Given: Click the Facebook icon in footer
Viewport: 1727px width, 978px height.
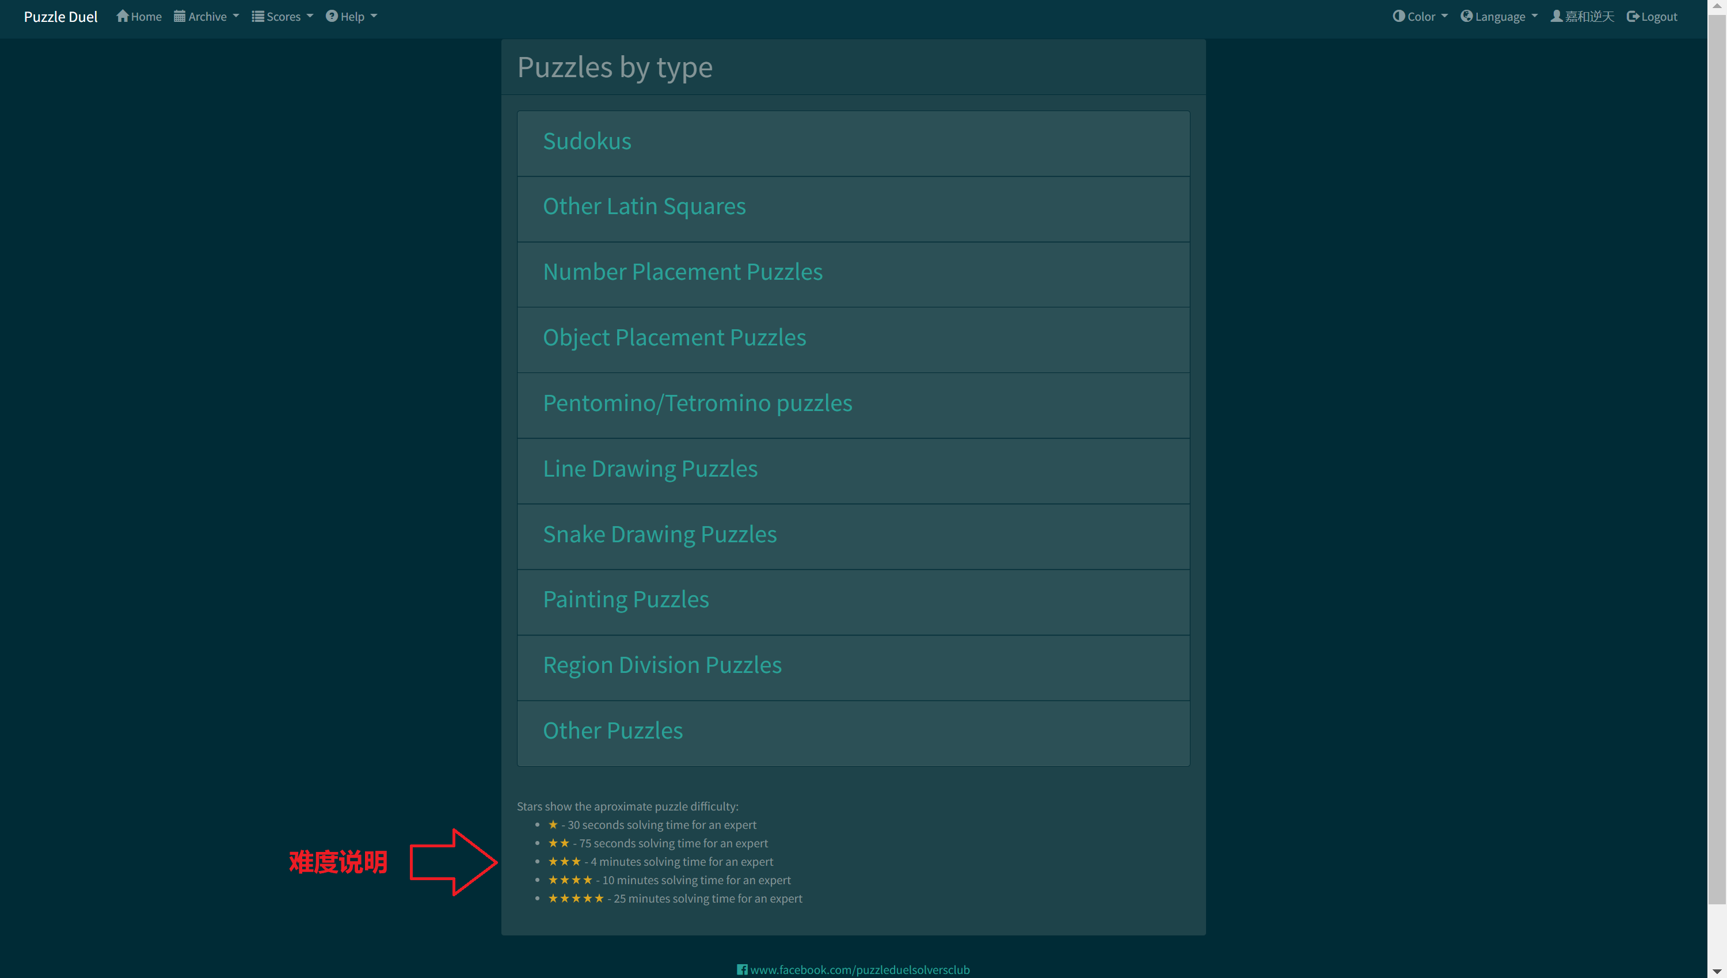Looking at the screenshot, I should coord(741,969).
